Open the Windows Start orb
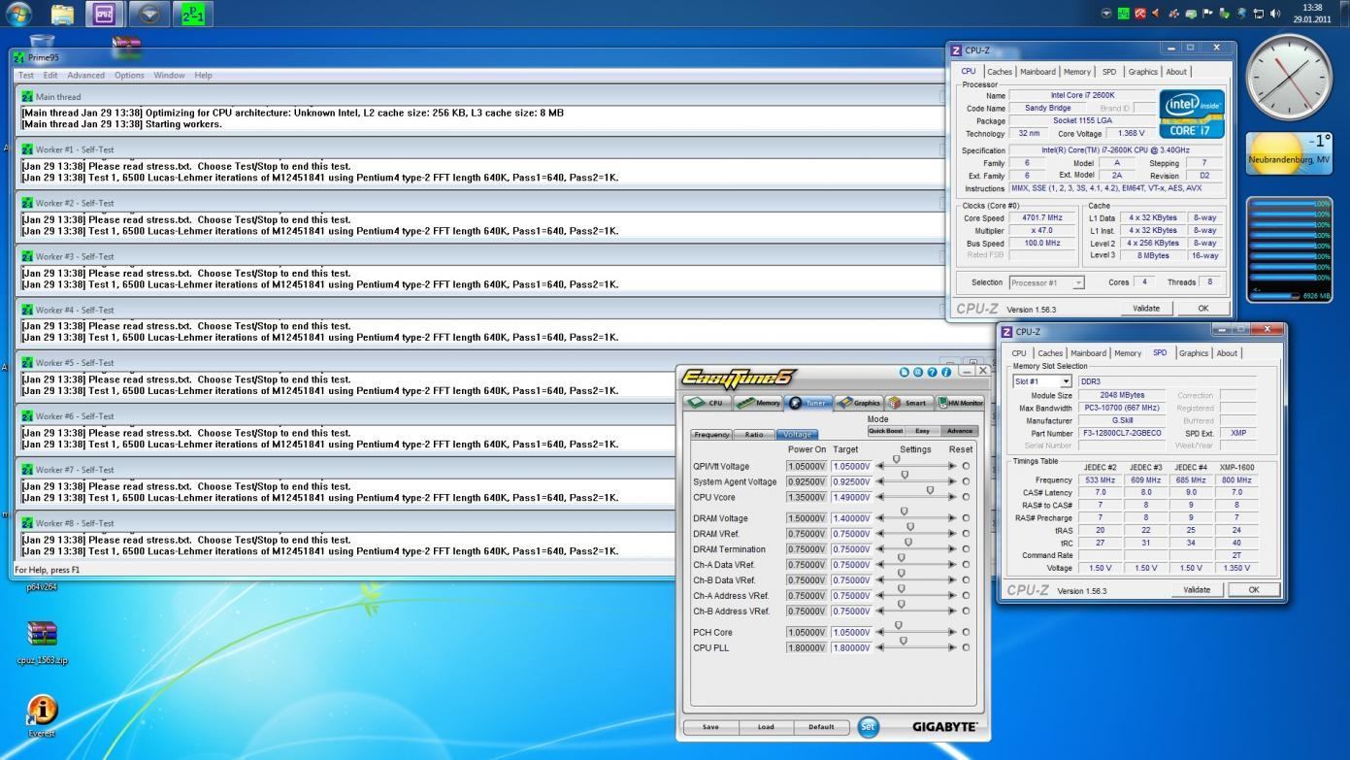 (18, 14)
